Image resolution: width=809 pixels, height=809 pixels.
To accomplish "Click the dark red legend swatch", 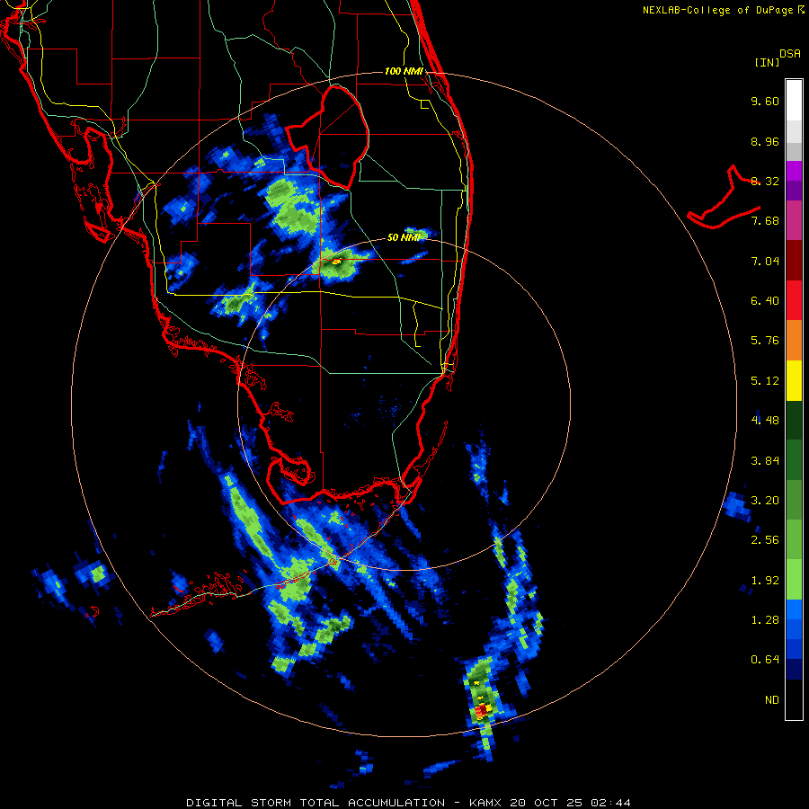I will [794, 261].
